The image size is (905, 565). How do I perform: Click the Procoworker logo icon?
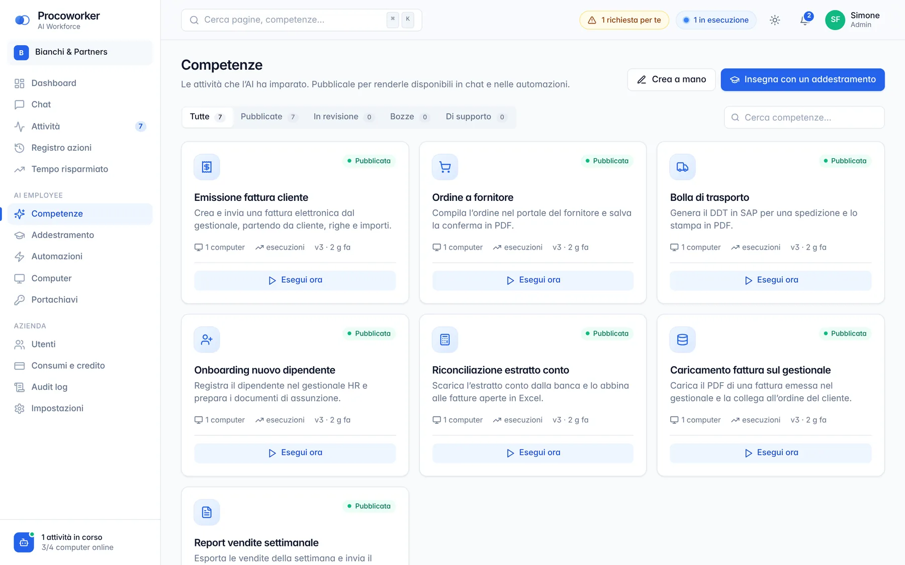click(22, 20)
